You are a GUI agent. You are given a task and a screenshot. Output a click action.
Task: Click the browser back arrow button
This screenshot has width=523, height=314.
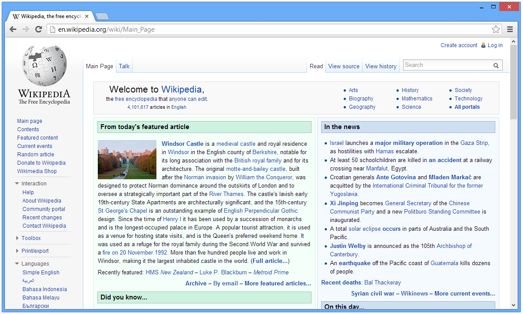(x=13, y=30)
